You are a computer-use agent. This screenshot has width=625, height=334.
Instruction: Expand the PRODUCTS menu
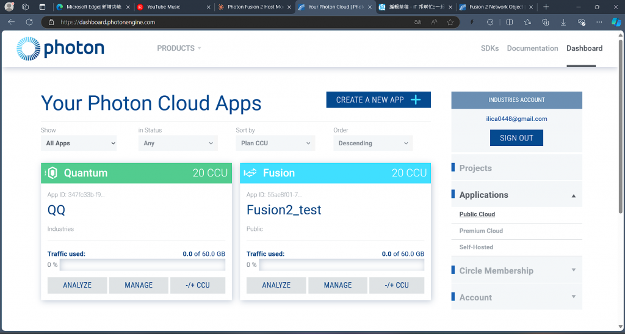tap(179, 48)
